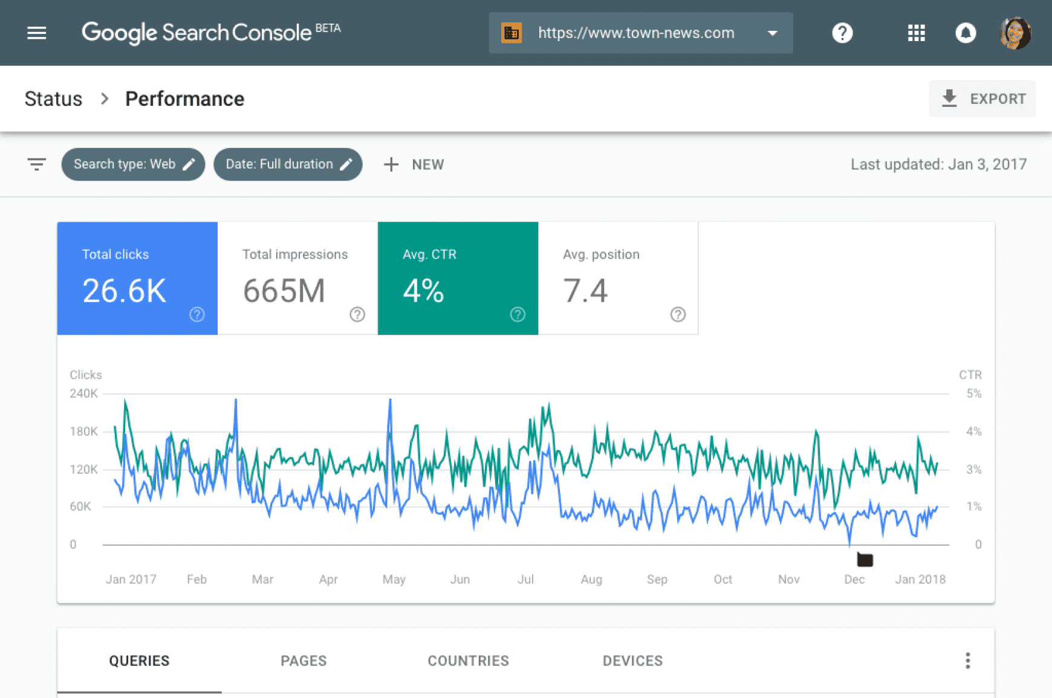Open the Google apps grid
Viewport: 1052px width, 698px height.
click(916, 33)
